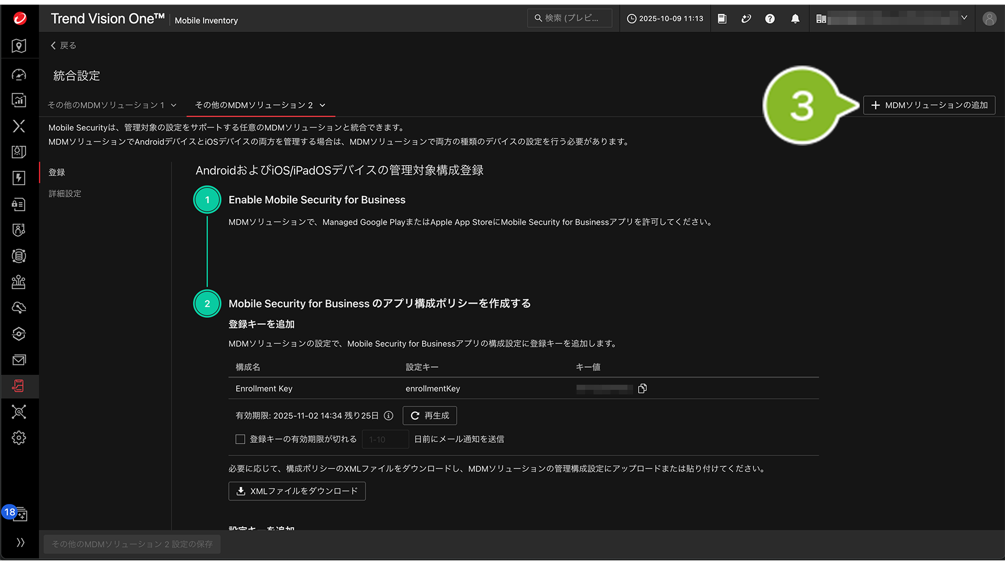Image resolution: width=1005 pixels, height=565 pixels.
Task: Open the user account avatar icon
Action: pyautogui.click(x=989, y=19)
